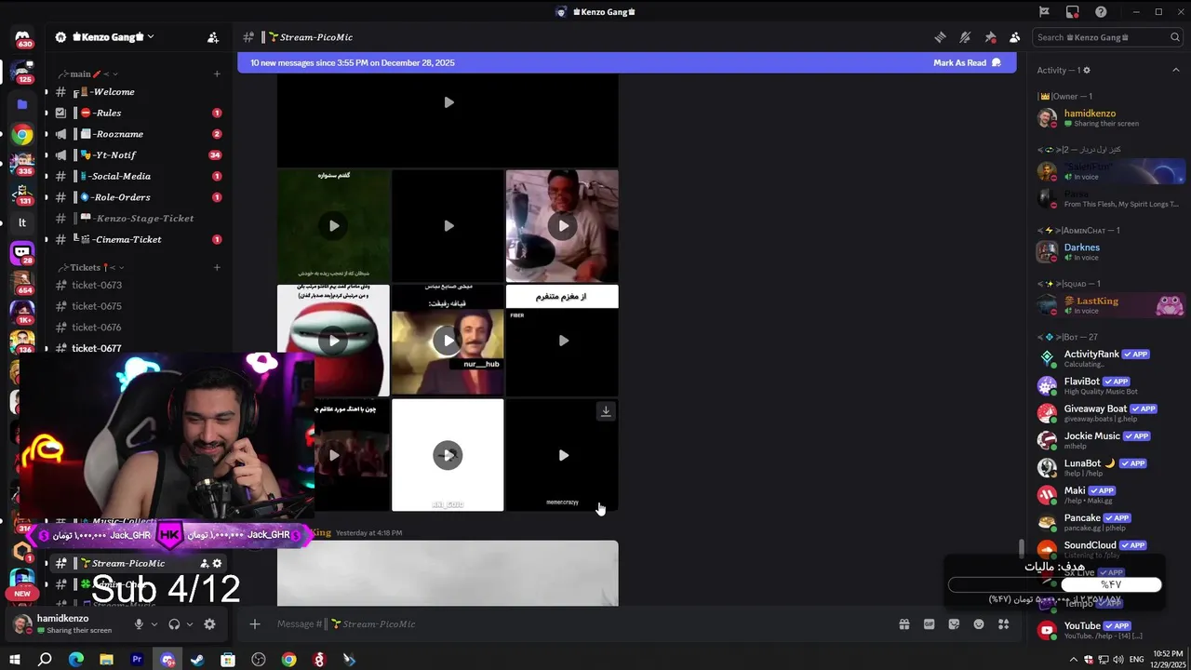Open pinned messages icon
This screenshot has height=670, width=1191.
[990, 37]
